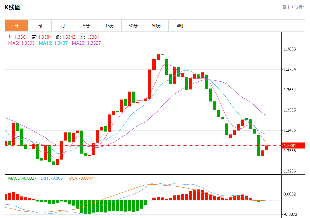Click the MA20: 1.3527 label
This screenshot has height=218, width=310.
pos(86,43)
